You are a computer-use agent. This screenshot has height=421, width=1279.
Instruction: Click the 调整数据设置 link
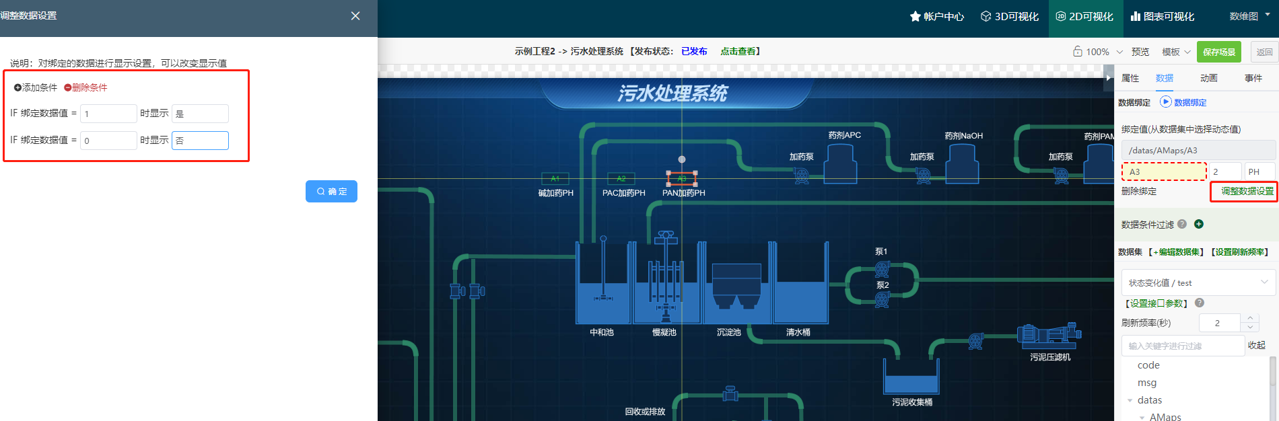tap(1247, 191)
